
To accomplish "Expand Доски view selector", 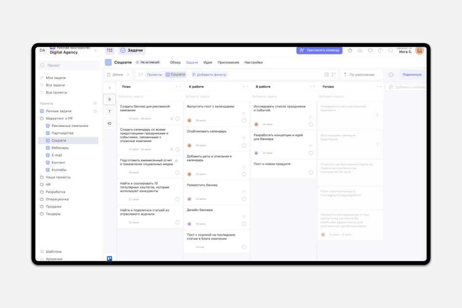I will 118,75.
